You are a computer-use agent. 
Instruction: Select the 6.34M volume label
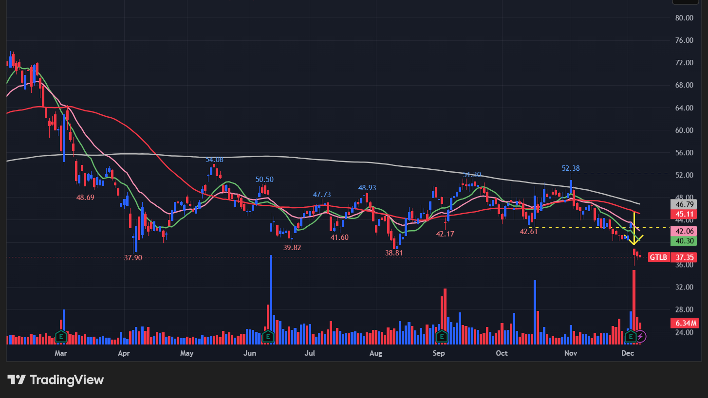point(684,323)
